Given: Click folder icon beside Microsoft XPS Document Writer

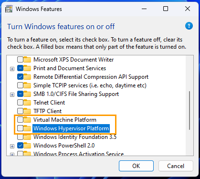Looking at the screenshot, I should click(27, 60).
